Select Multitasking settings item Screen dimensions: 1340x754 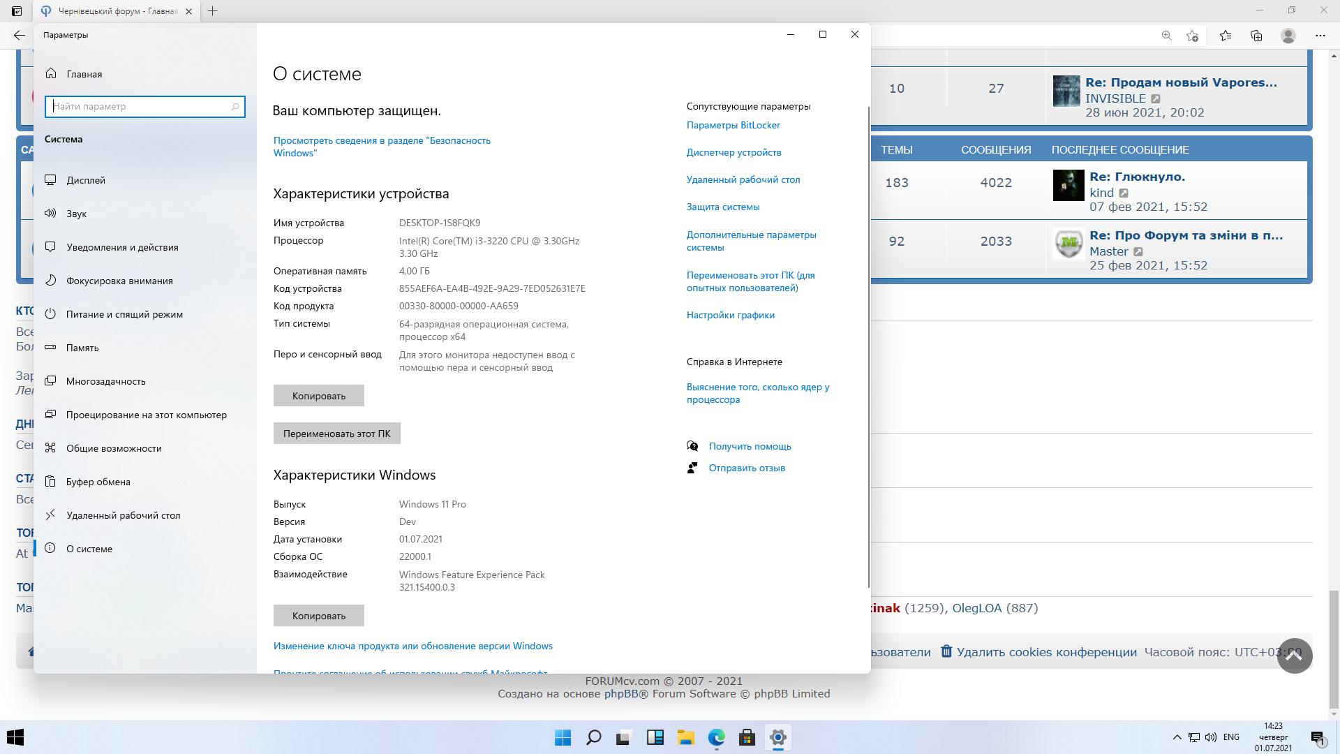tap(105, 381)
